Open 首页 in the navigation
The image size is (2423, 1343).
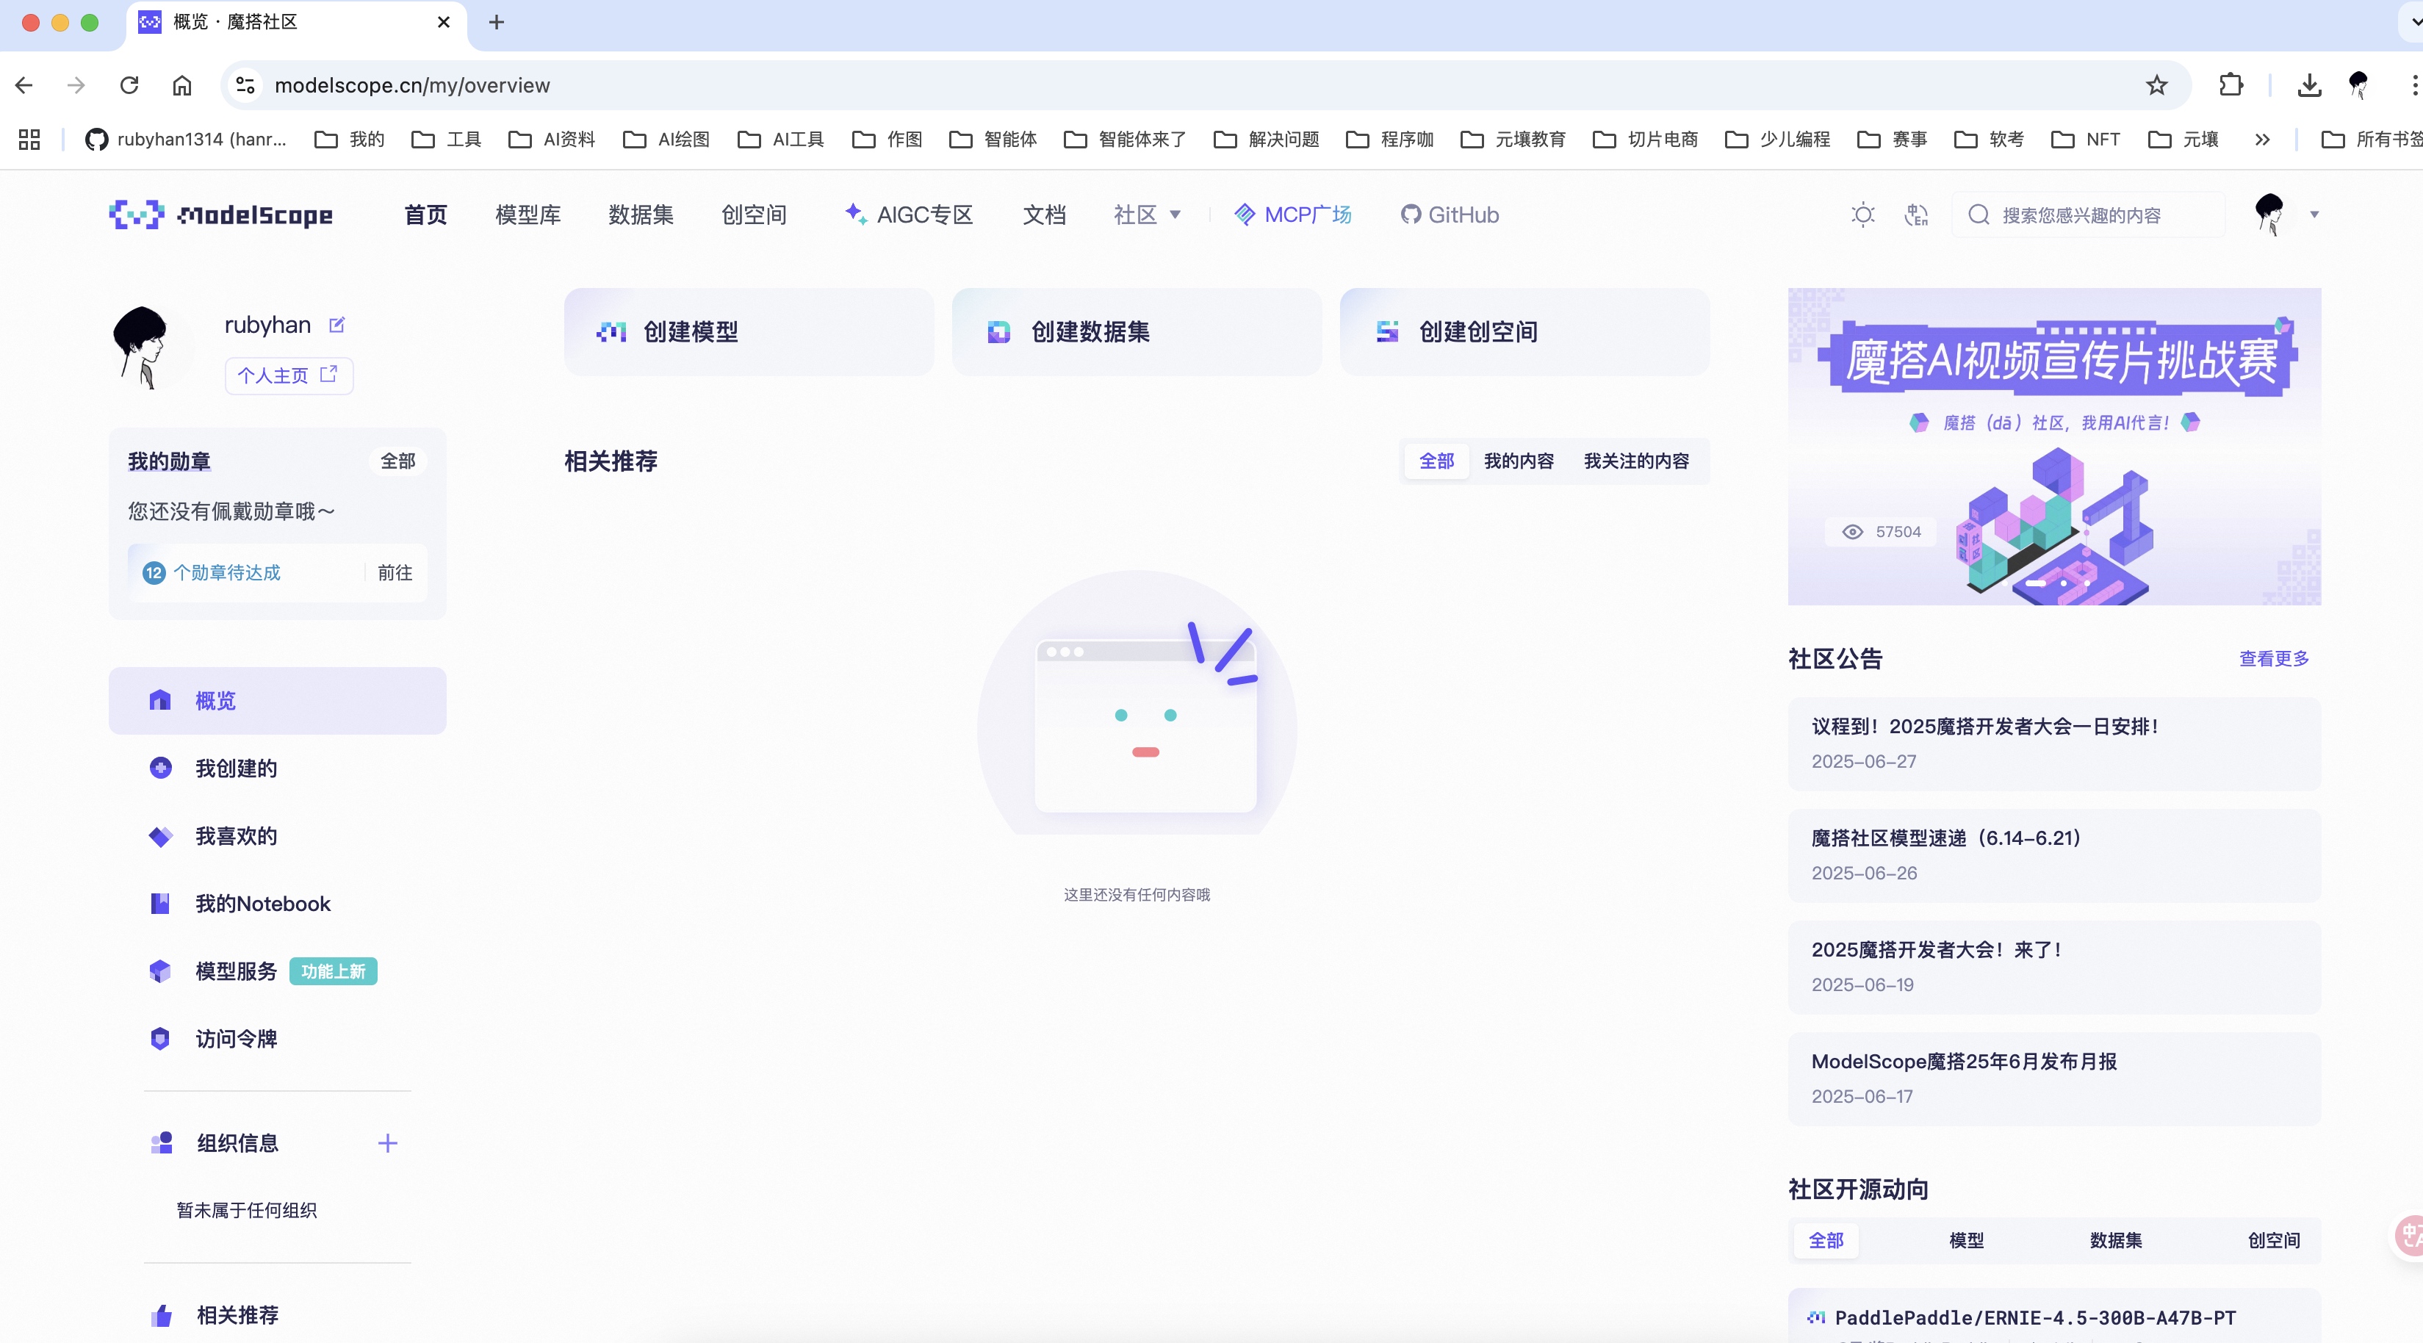click(x=425, y=215)
